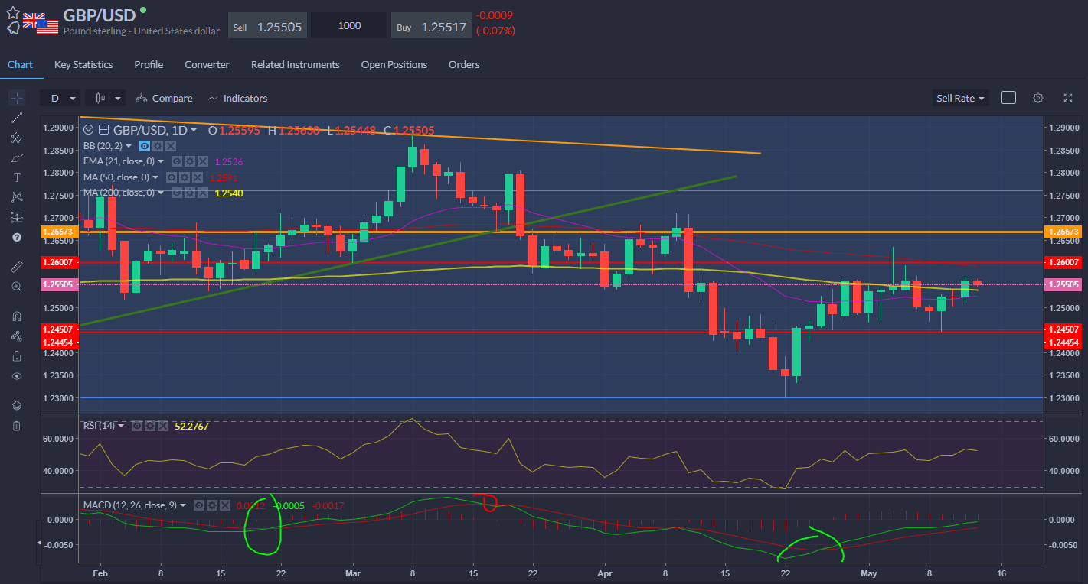The height and width of the screenshot is (584, 1088).
Task: Enable the magnet snap mode
Action: pyautogui.click(x=17, y=316)
